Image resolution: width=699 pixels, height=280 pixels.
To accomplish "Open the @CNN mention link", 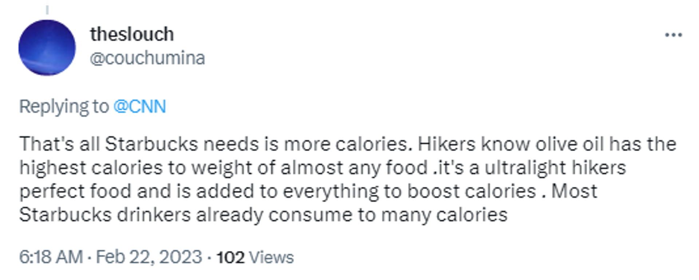I will coord(140,106).
